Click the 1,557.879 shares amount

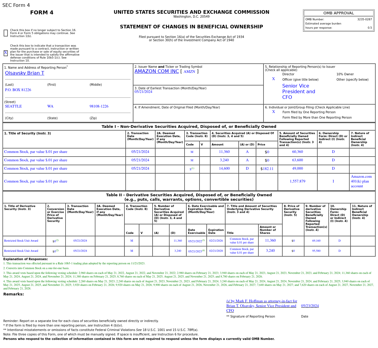pos(298,182)
